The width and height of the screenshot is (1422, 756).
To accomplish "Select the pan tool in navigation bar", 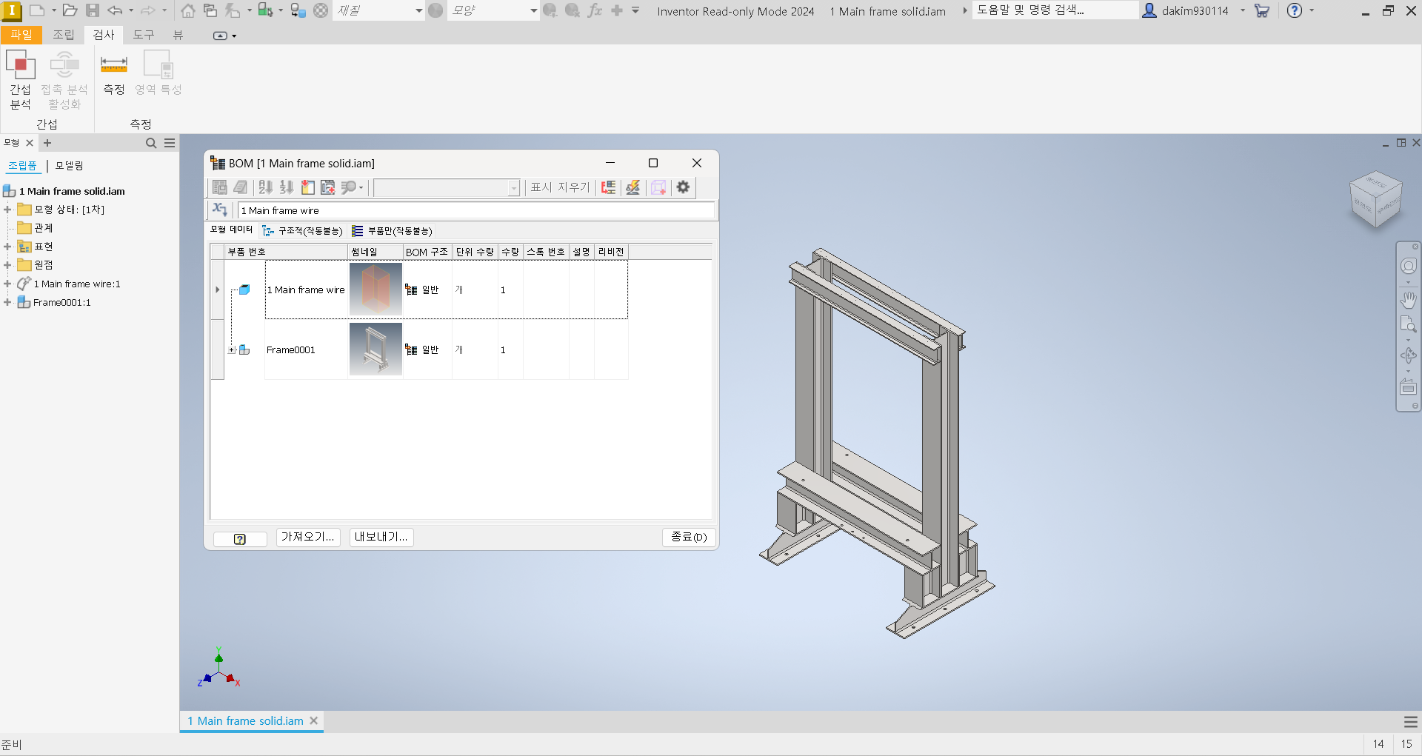I will point(1409,301).
